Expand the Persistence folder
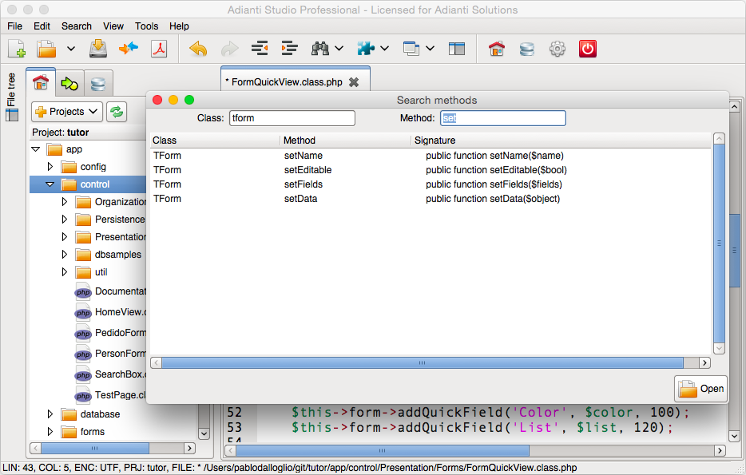Viewport: 746px width, 475px height. [64, 220]
